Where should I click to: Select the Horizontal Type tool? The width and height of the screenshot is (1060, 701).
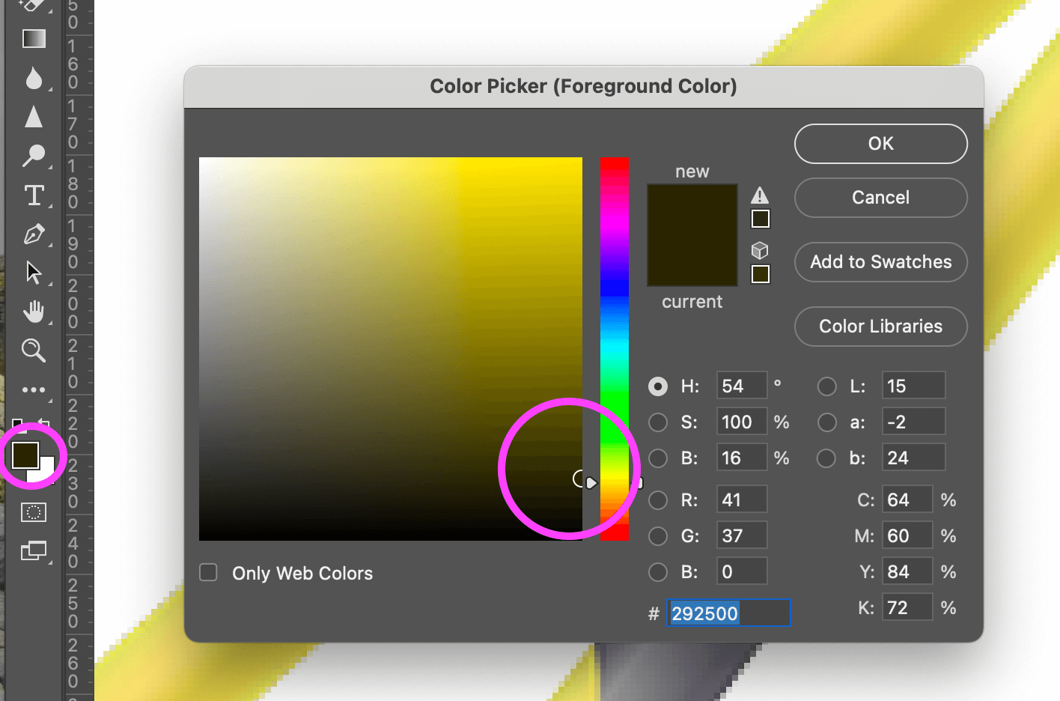coord(34,195)
